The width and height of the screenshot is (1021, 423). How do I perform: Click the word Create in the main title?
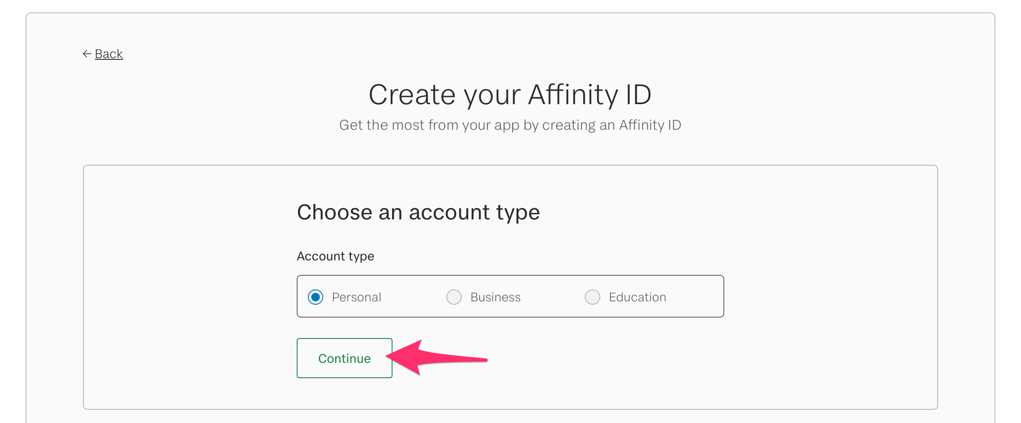(x=412, y=94)
